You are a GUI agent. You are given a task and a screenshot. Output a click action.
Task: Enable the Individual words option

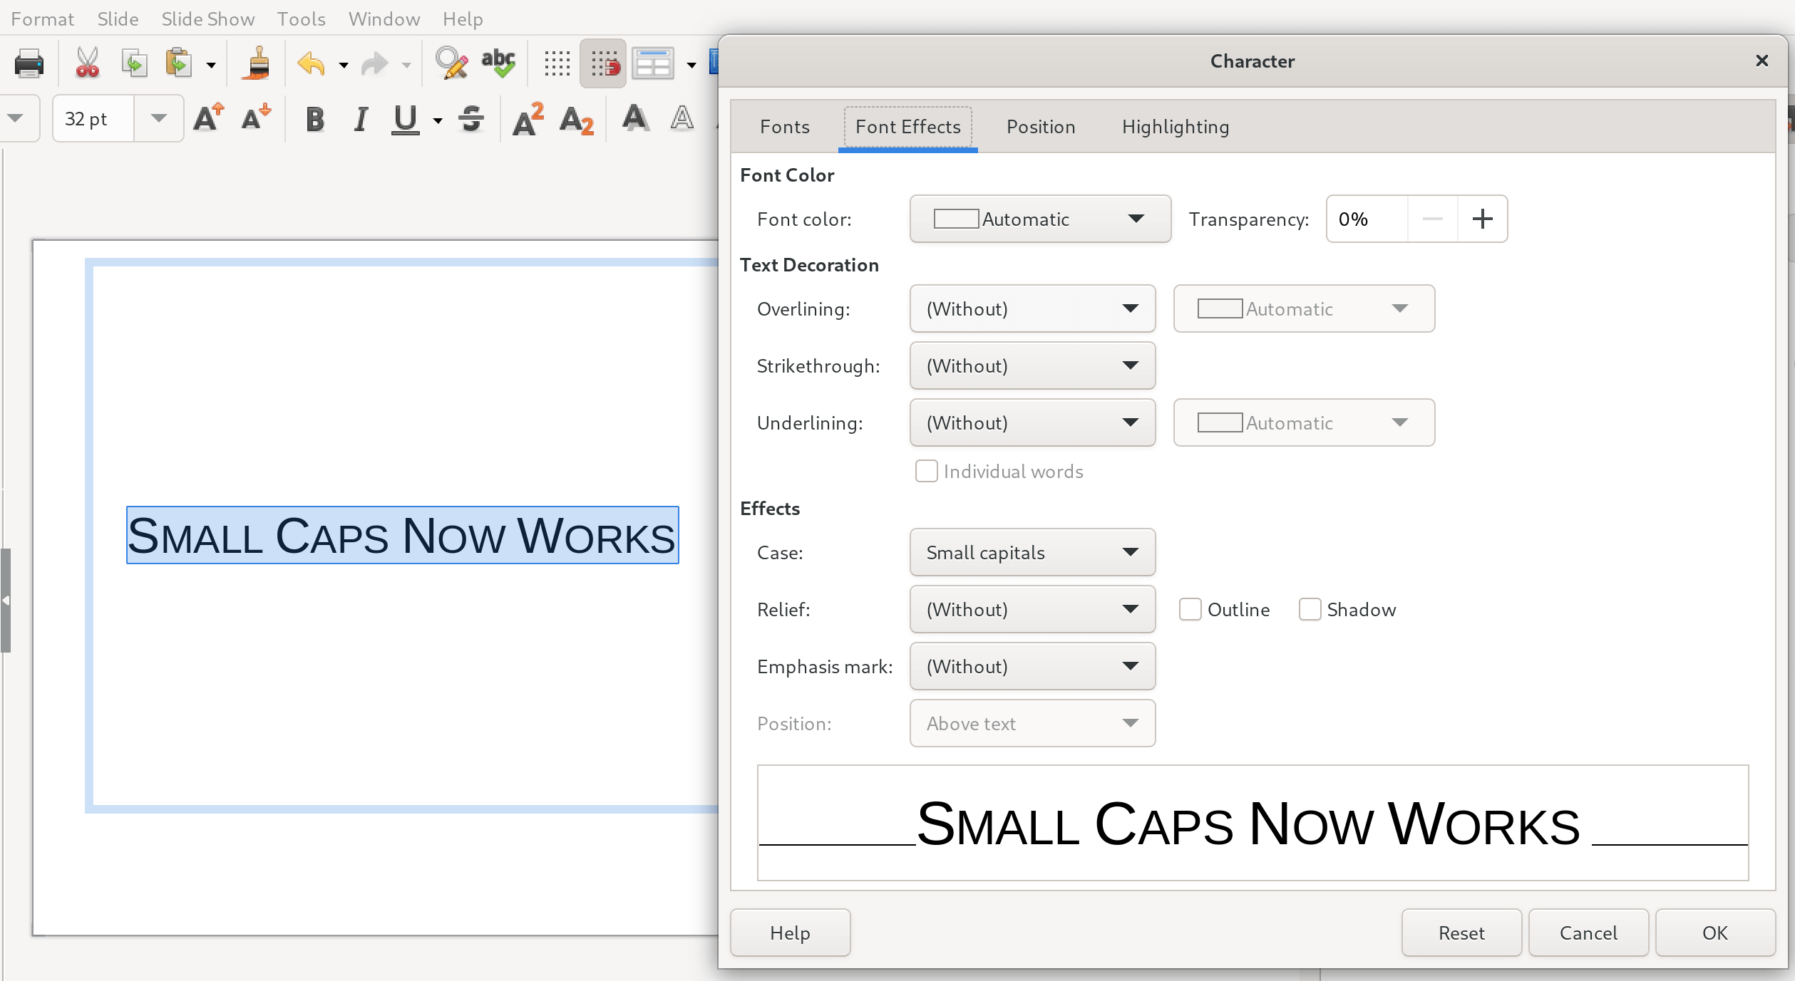[926, 471]
